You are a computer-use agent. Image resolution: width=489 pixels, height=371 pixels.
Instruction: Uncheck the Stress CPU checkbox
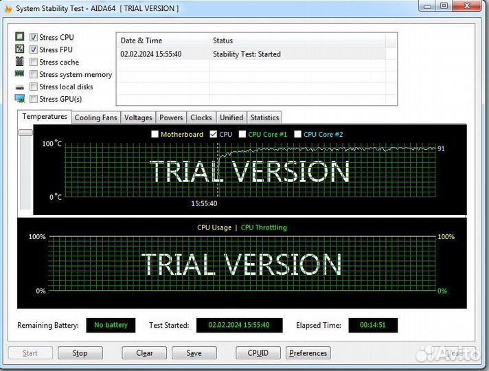(x=34, y=37)
